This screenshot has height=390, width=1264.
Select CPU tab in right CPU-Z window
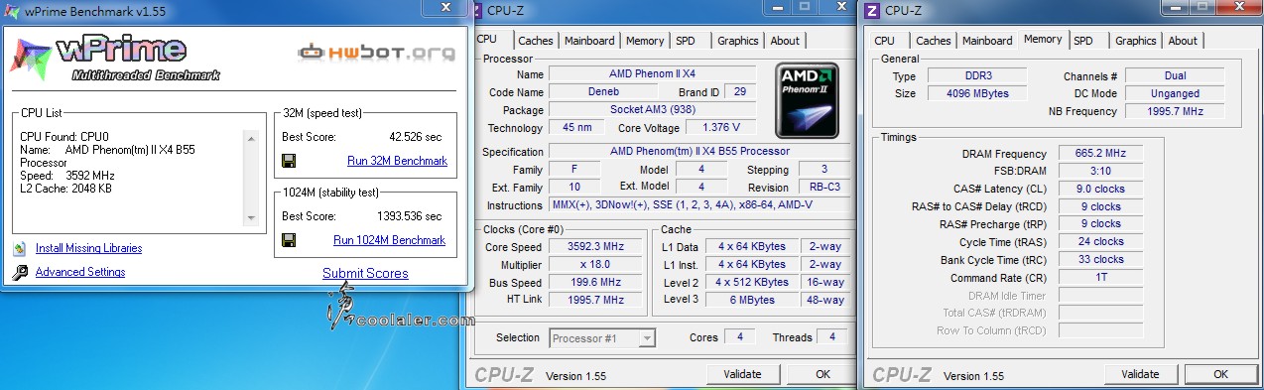point(885,41)
